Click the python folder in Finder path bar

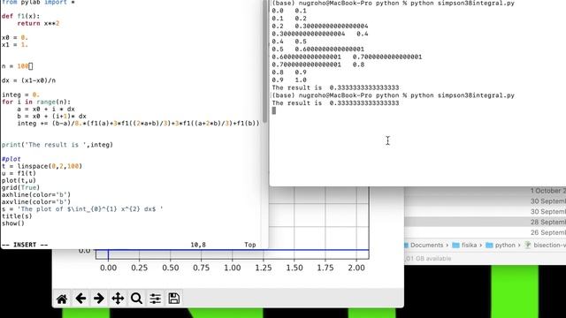click(501, 246)
